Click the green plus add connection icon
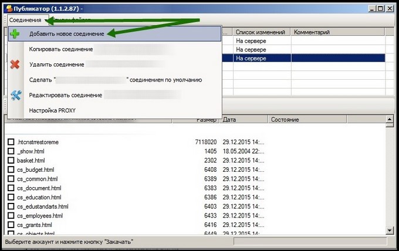This screenshot has height=251, width=399. pos(15,34)
